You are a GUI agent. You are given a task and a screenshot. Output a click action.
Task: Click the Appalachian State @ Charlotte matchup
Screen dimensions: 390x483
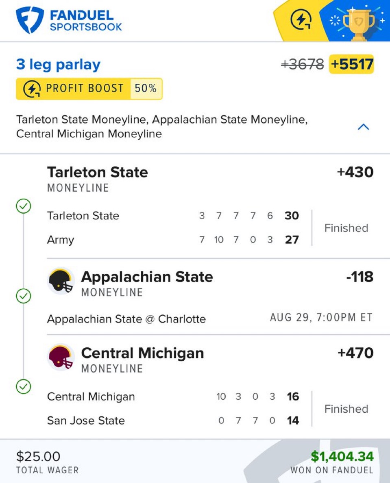click(x=126, y=319)
